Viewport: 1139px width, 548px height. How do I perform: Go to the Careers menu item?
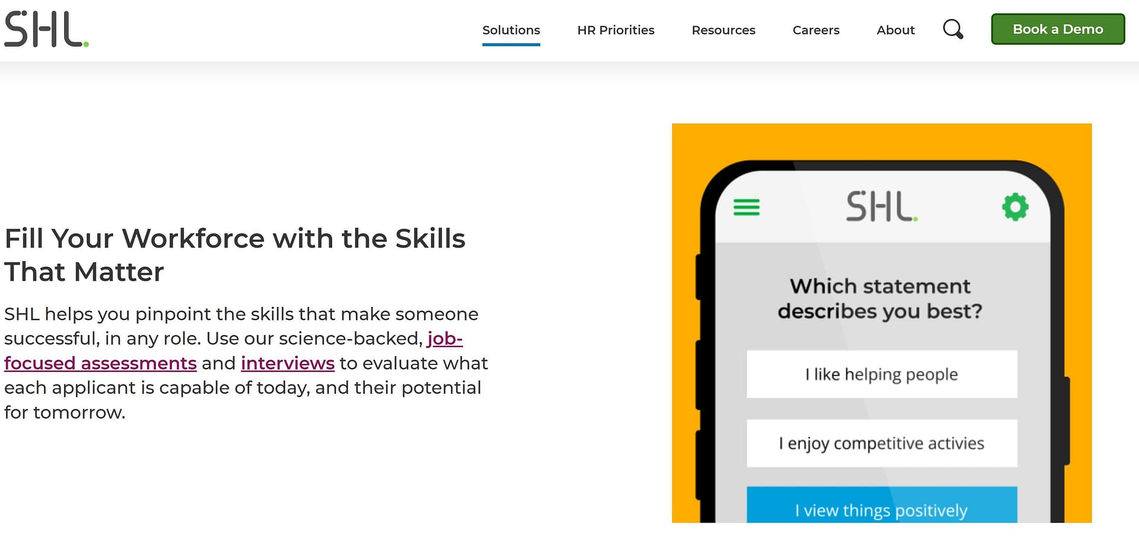tap(816, 30)
